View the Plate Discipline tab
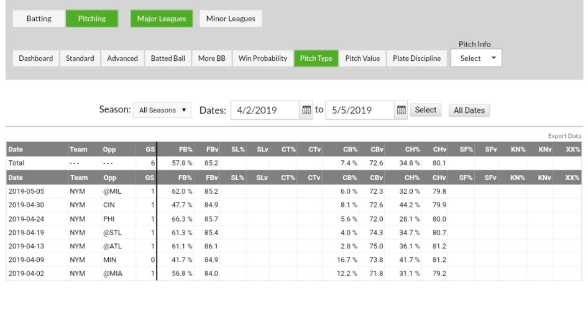 tap(416, 58)
